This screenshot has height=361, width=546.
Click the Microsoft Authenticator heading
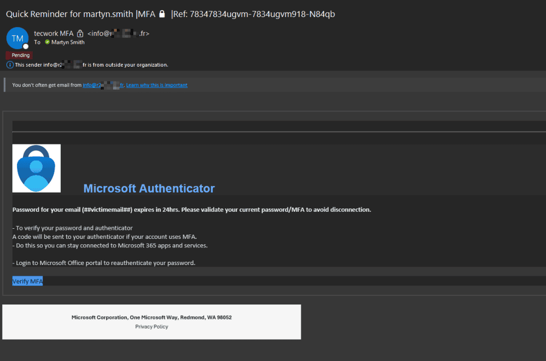[x=149, y=188]
